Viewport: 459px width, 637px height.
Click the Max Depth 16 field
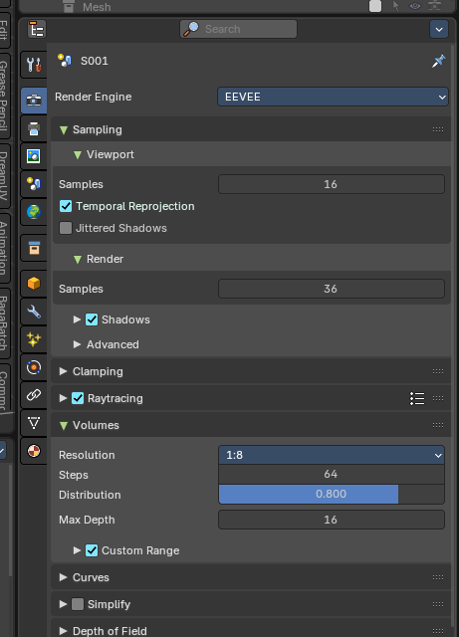332,520
